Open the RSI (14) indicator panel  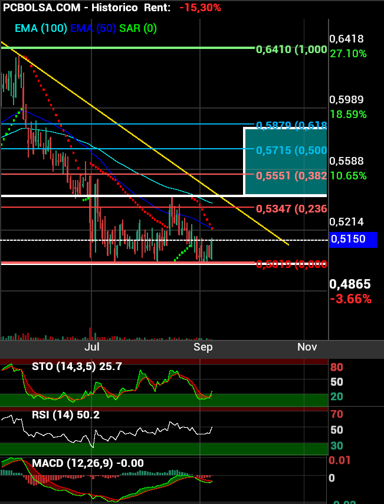pos(65,415)
